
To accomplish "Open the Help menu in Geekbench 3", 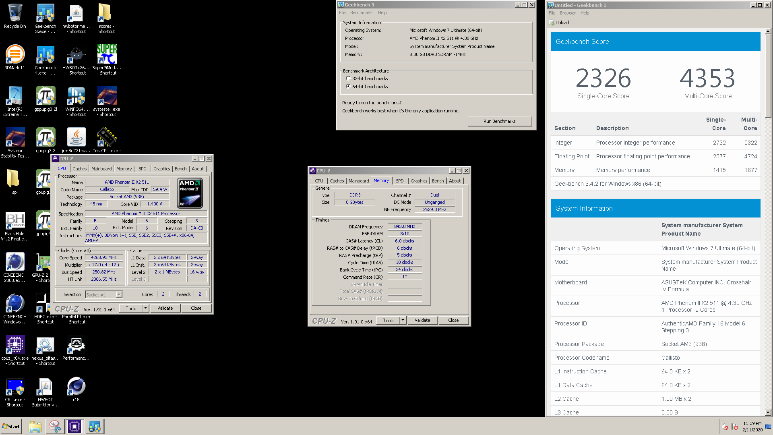I will [382, 13].
